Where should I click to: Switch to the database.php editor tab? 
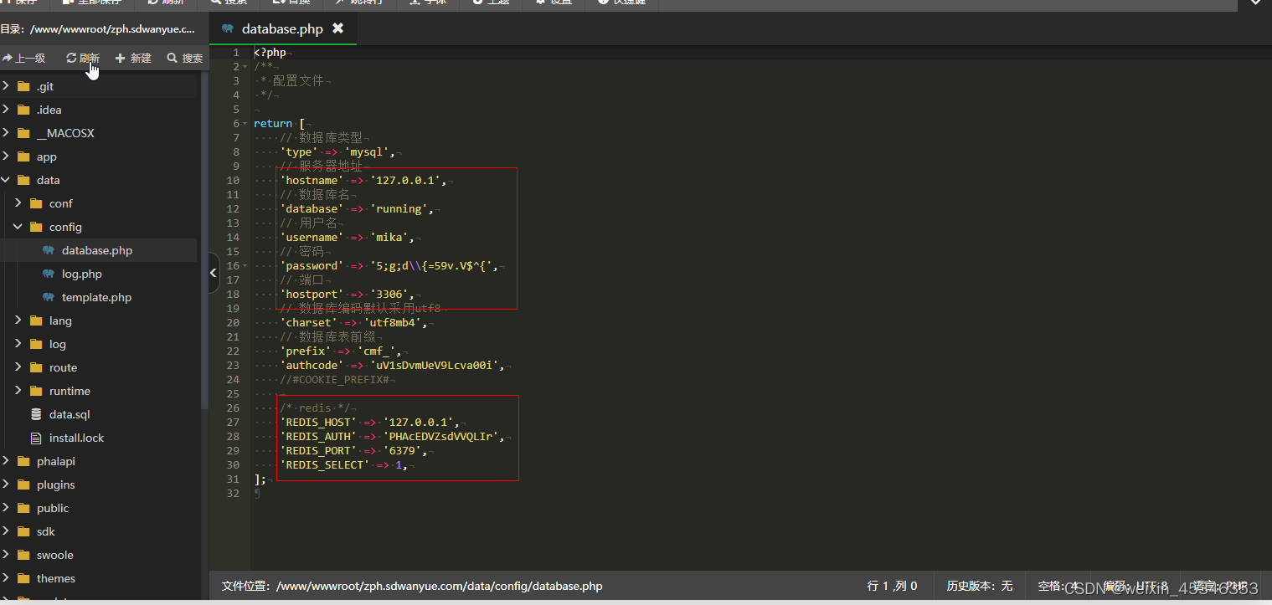pos(282,28)
